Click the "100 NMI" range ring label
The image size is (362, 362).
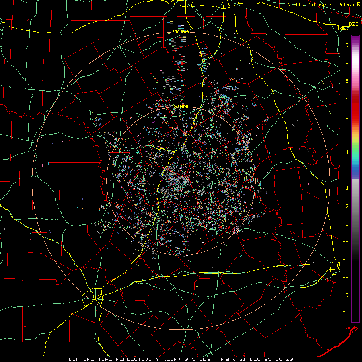pos(181,32)
